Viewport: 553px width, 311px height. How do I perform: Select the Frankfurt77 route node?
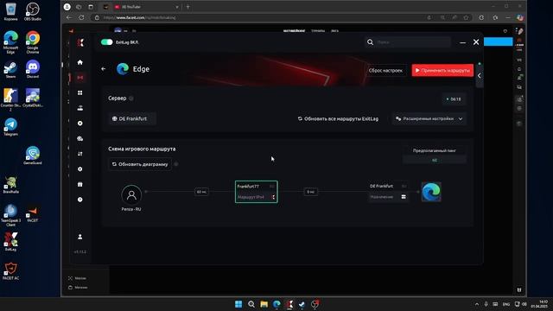click(256, 192)
